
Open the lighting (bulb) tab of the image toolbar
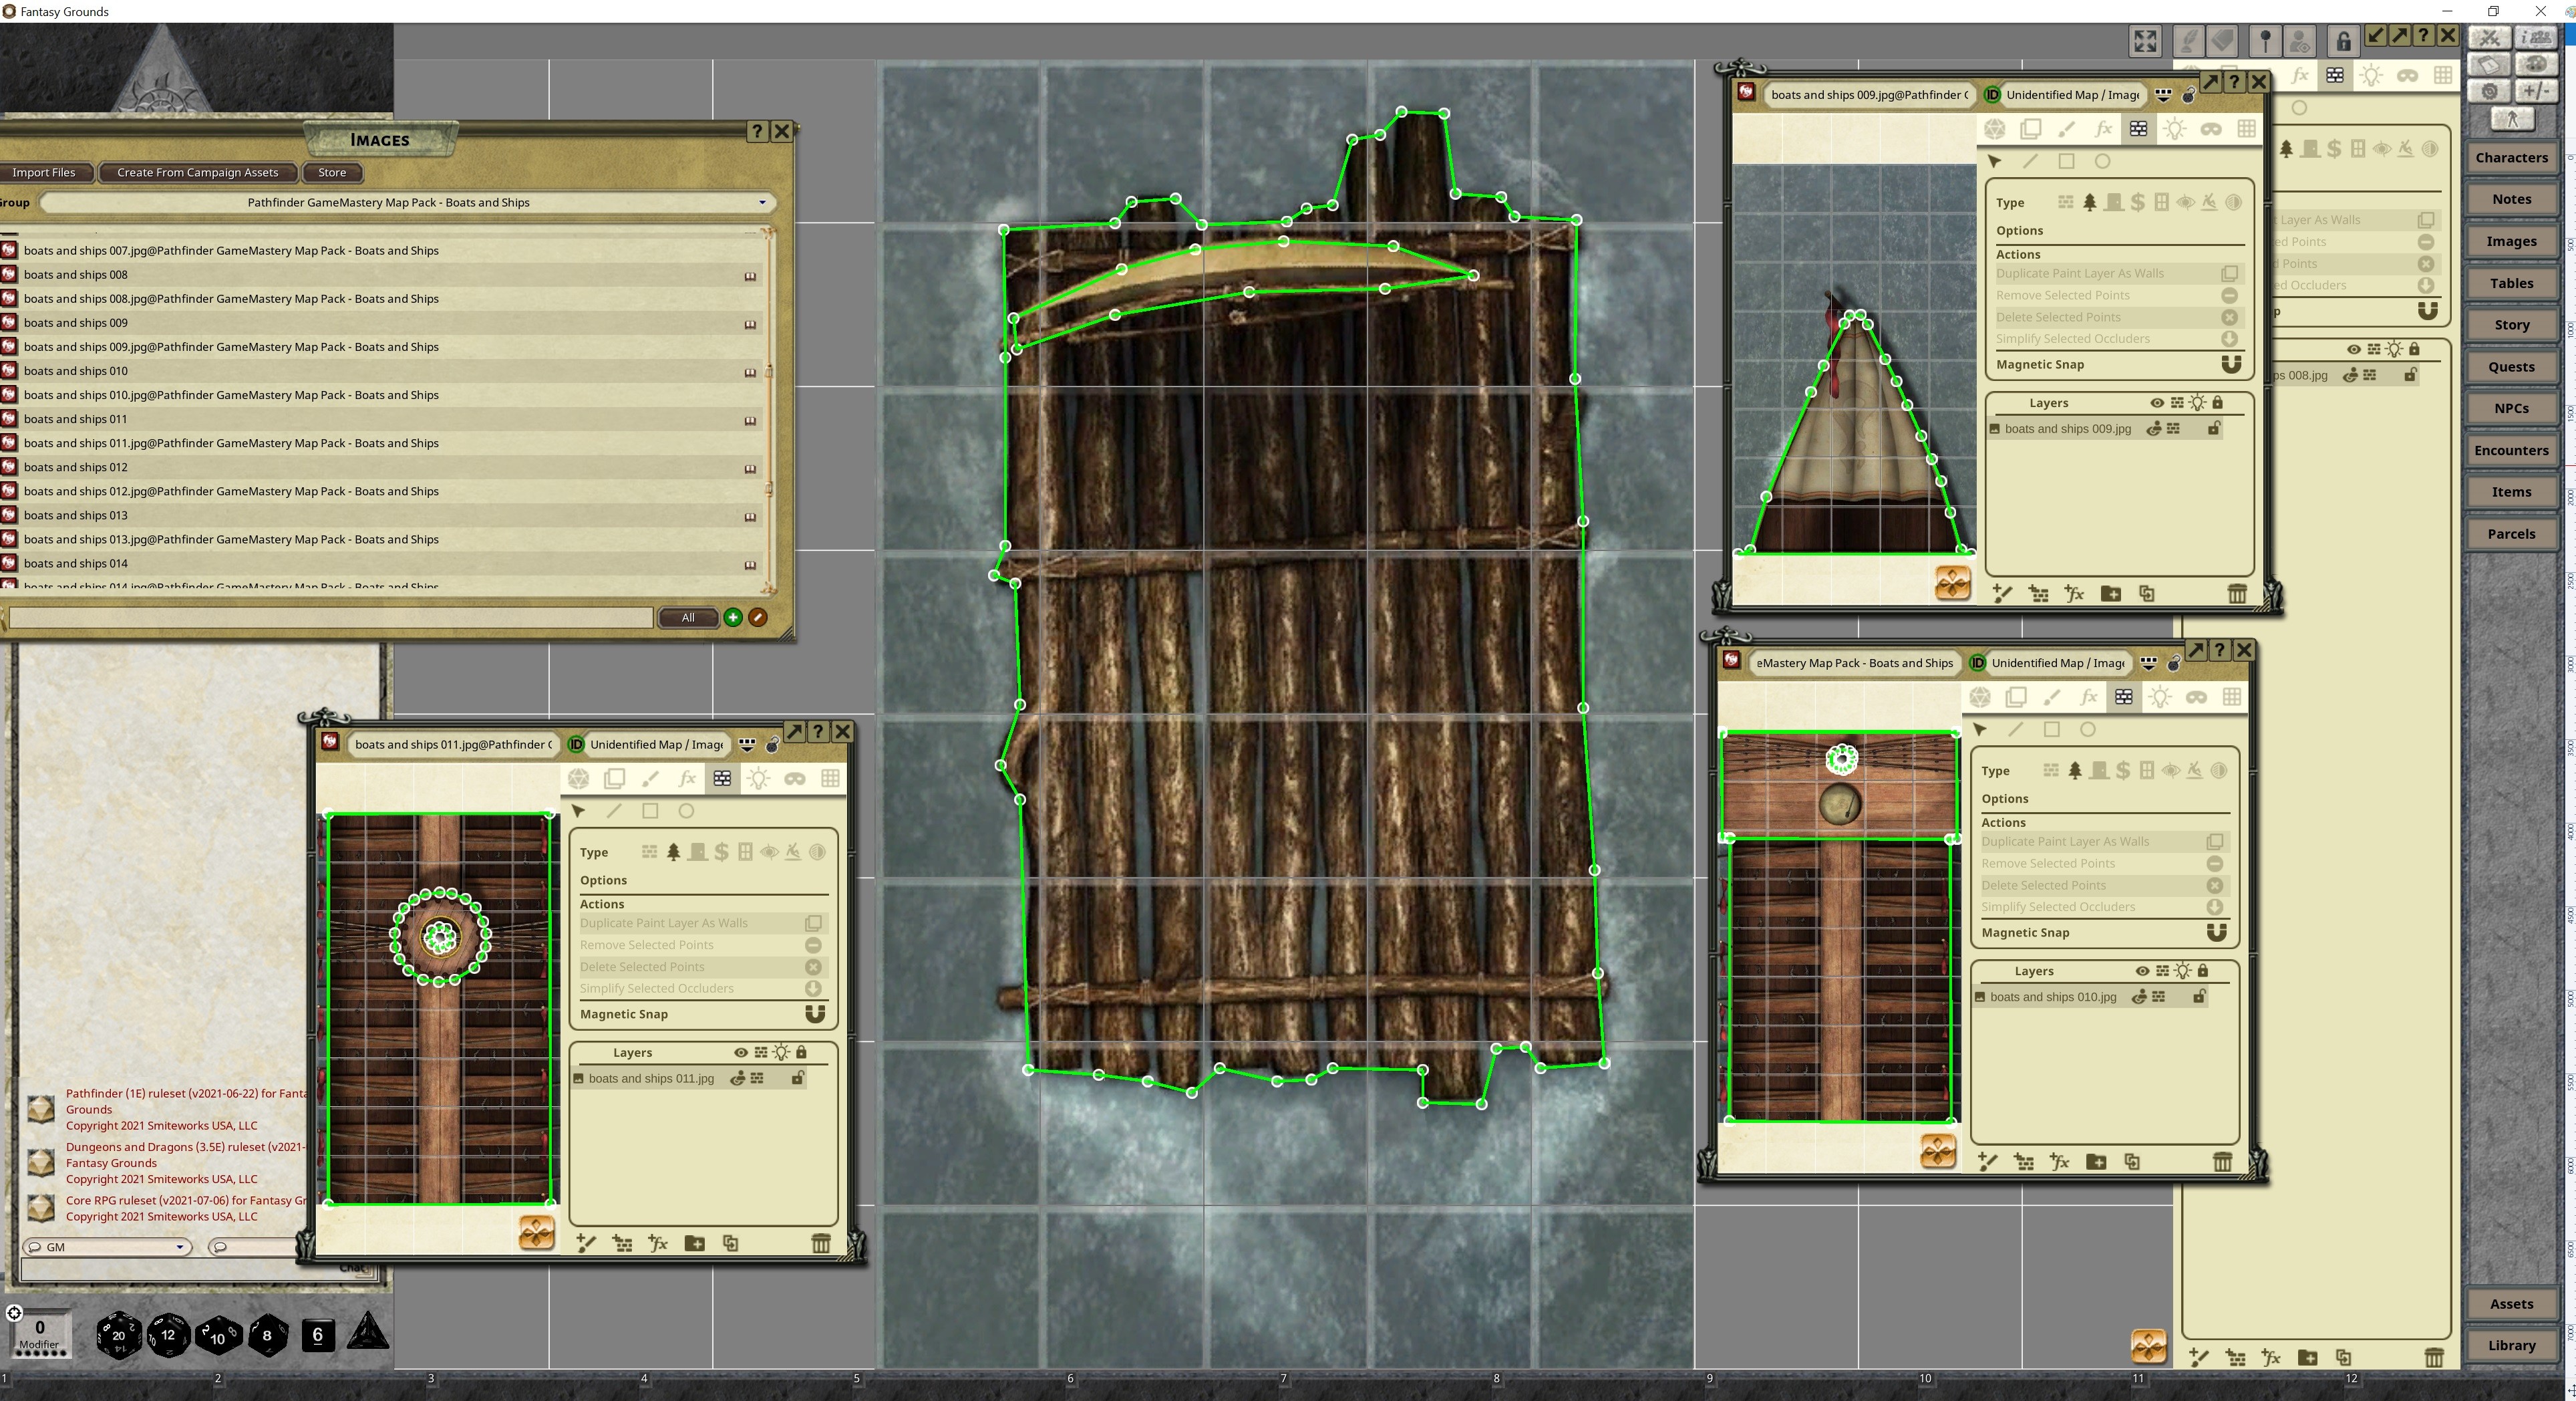pyautogui.click(x=759, y=779)
